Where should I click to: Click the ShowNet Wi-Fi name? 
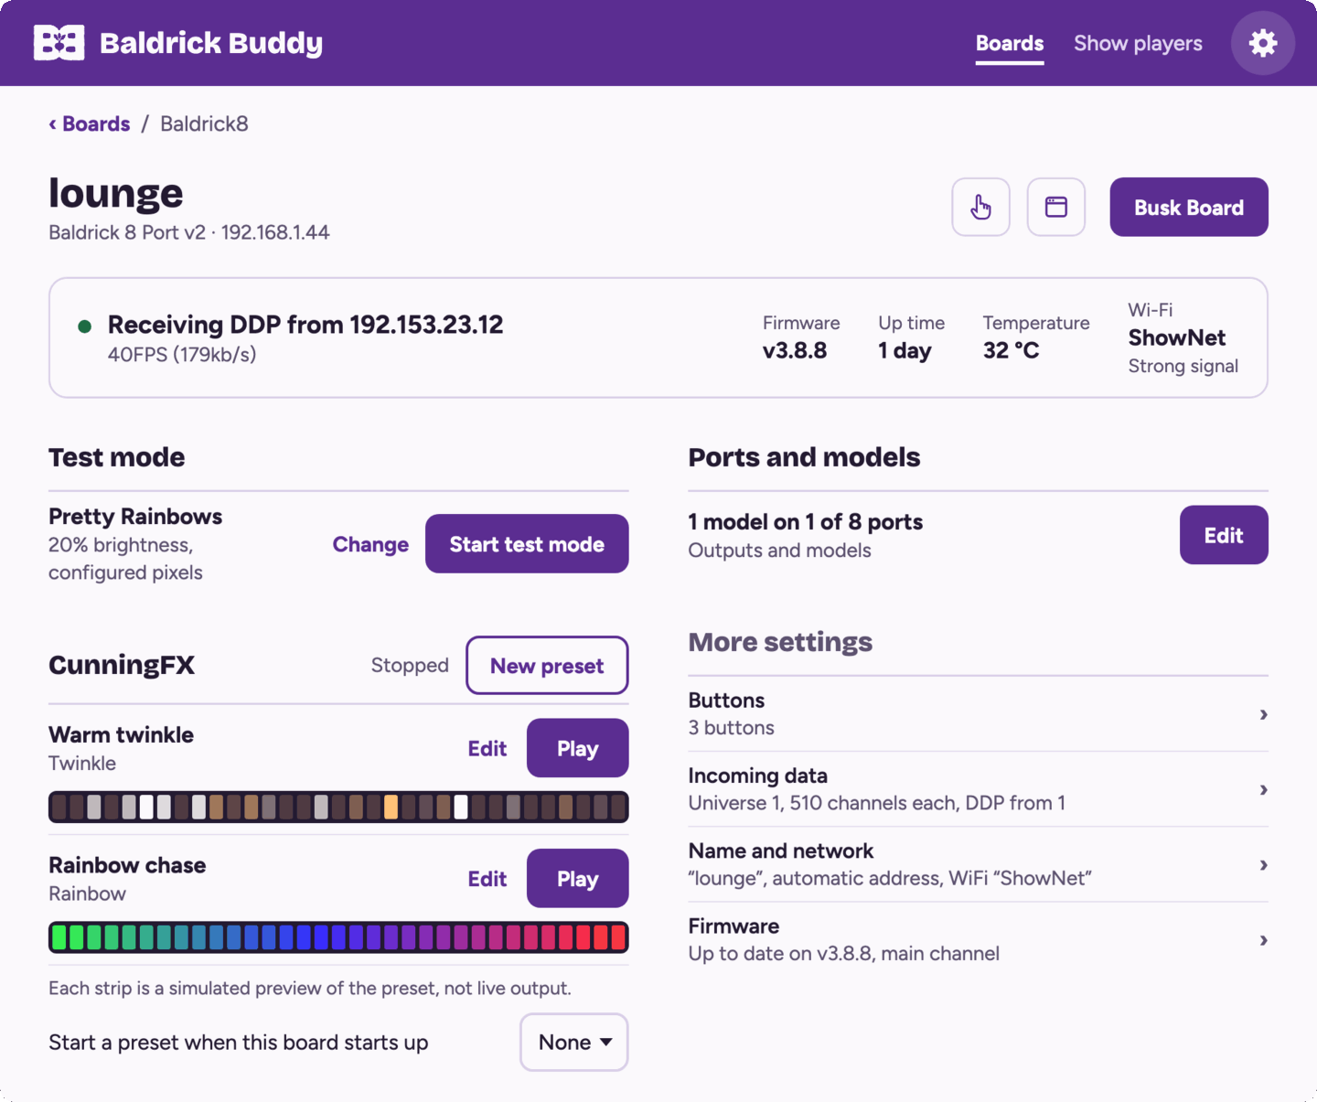point(1176,337)
